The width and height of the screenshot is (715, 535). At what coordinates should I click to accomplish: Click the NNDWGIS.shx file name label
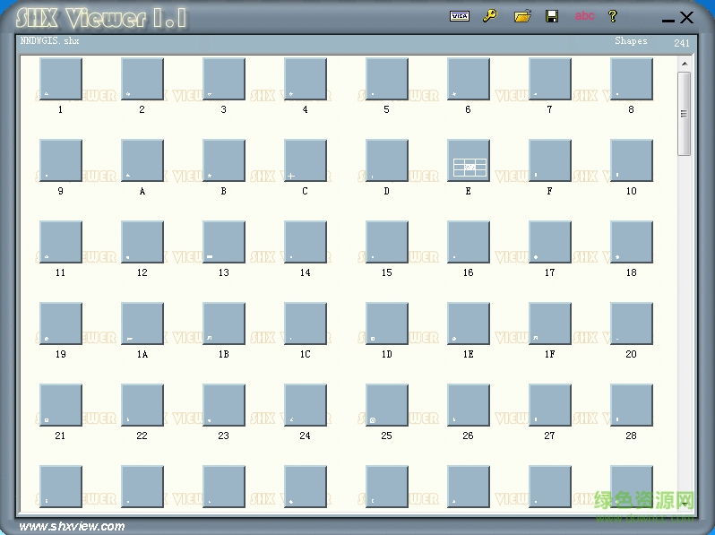(50, 41)
